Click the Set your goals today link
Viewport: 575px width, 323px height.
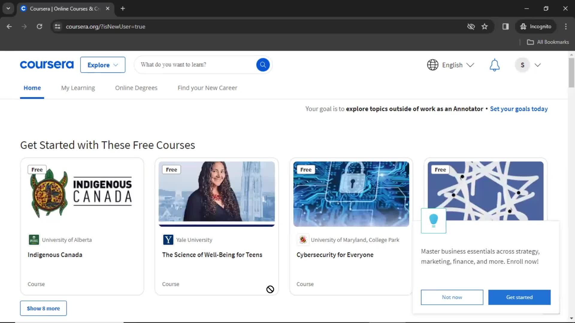point(519,109)
